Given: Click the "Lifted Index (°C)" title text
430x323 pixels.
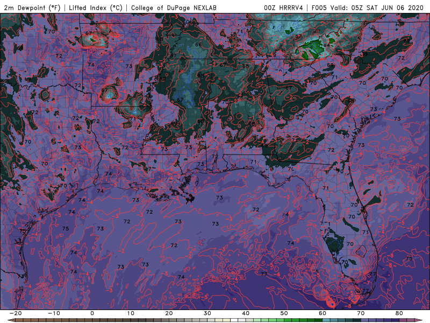Looking at the screenshot, I should point(96,8).
